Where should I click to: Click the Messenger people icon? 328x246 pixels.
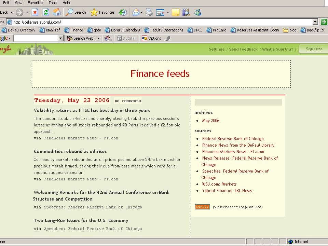tap(197, 12)
